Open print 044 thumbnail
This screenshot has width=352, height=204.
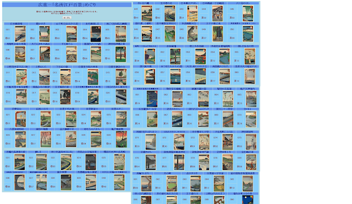[x=218, y=13]
